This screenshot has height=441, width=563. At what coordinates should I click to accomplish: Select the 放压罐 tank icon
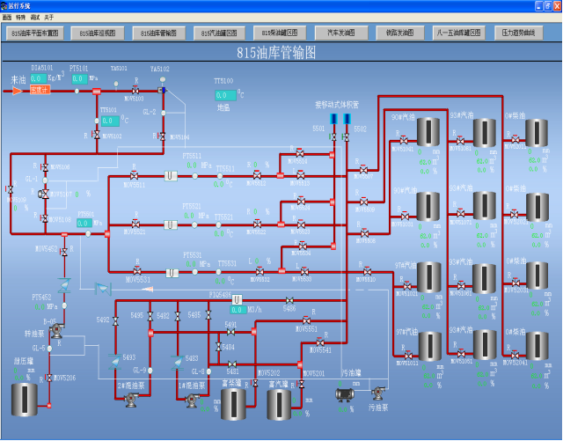click(25, 399)
